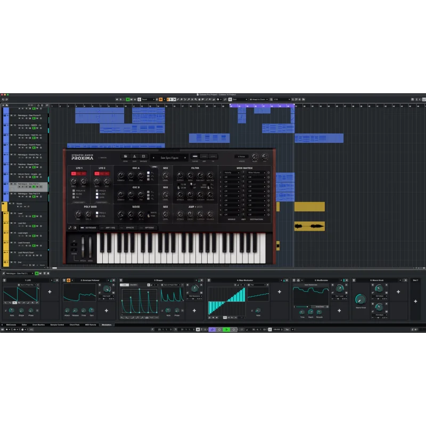This screenshot has width=426, height=426.
Task: Open a preset with Proxima's Open icon
Action: tap(125, 157)
